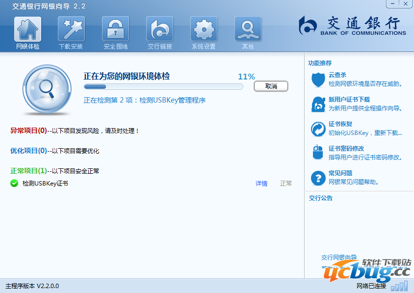Open the 其他 toolbar icon
This screenshot has height=293, width=414.
click(248, 29)
